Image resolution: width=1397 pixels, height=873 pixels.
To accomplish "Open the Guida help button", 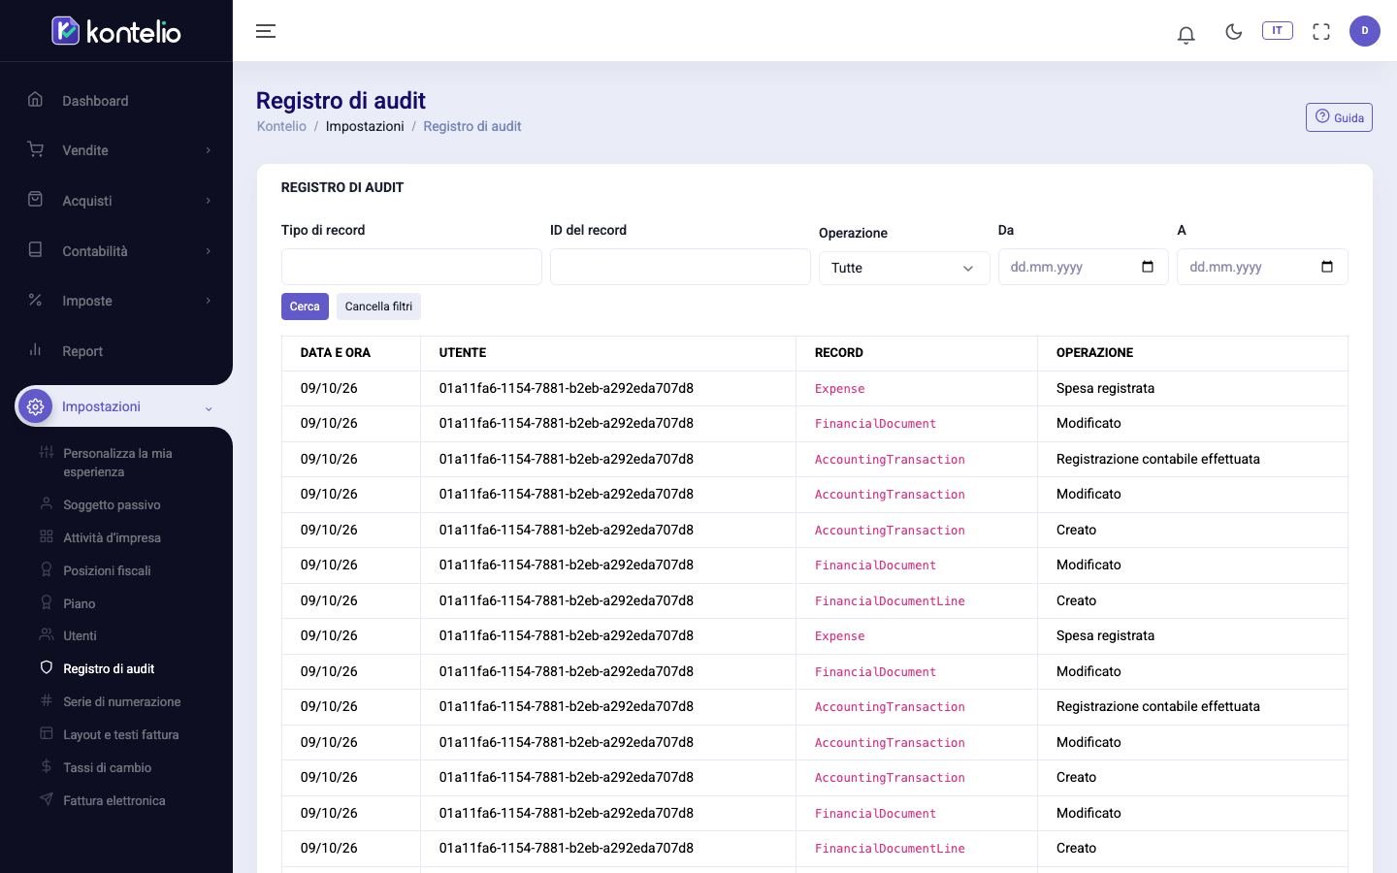I will point(1339,117).
